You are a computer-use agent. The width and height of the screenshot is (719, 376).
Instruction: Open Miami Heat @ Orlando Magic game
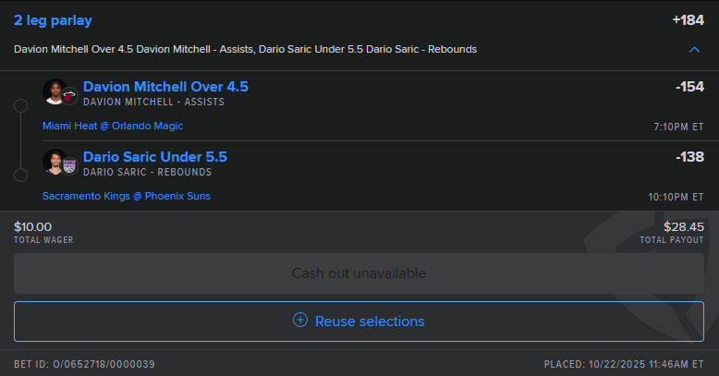tap(113, 126)
